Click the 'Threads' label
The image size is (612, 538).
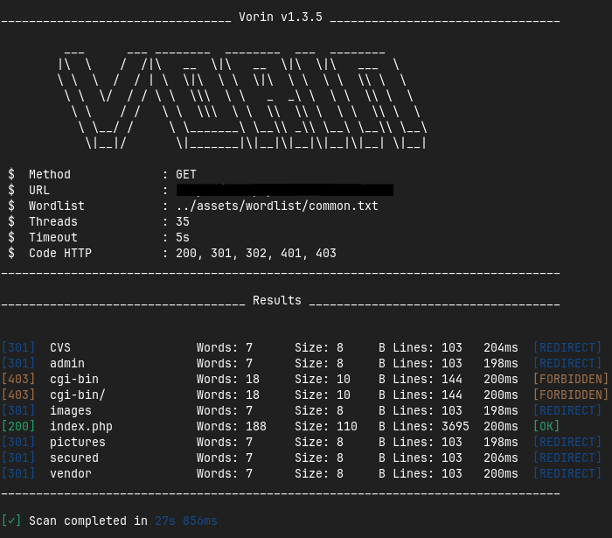[53, 221]
